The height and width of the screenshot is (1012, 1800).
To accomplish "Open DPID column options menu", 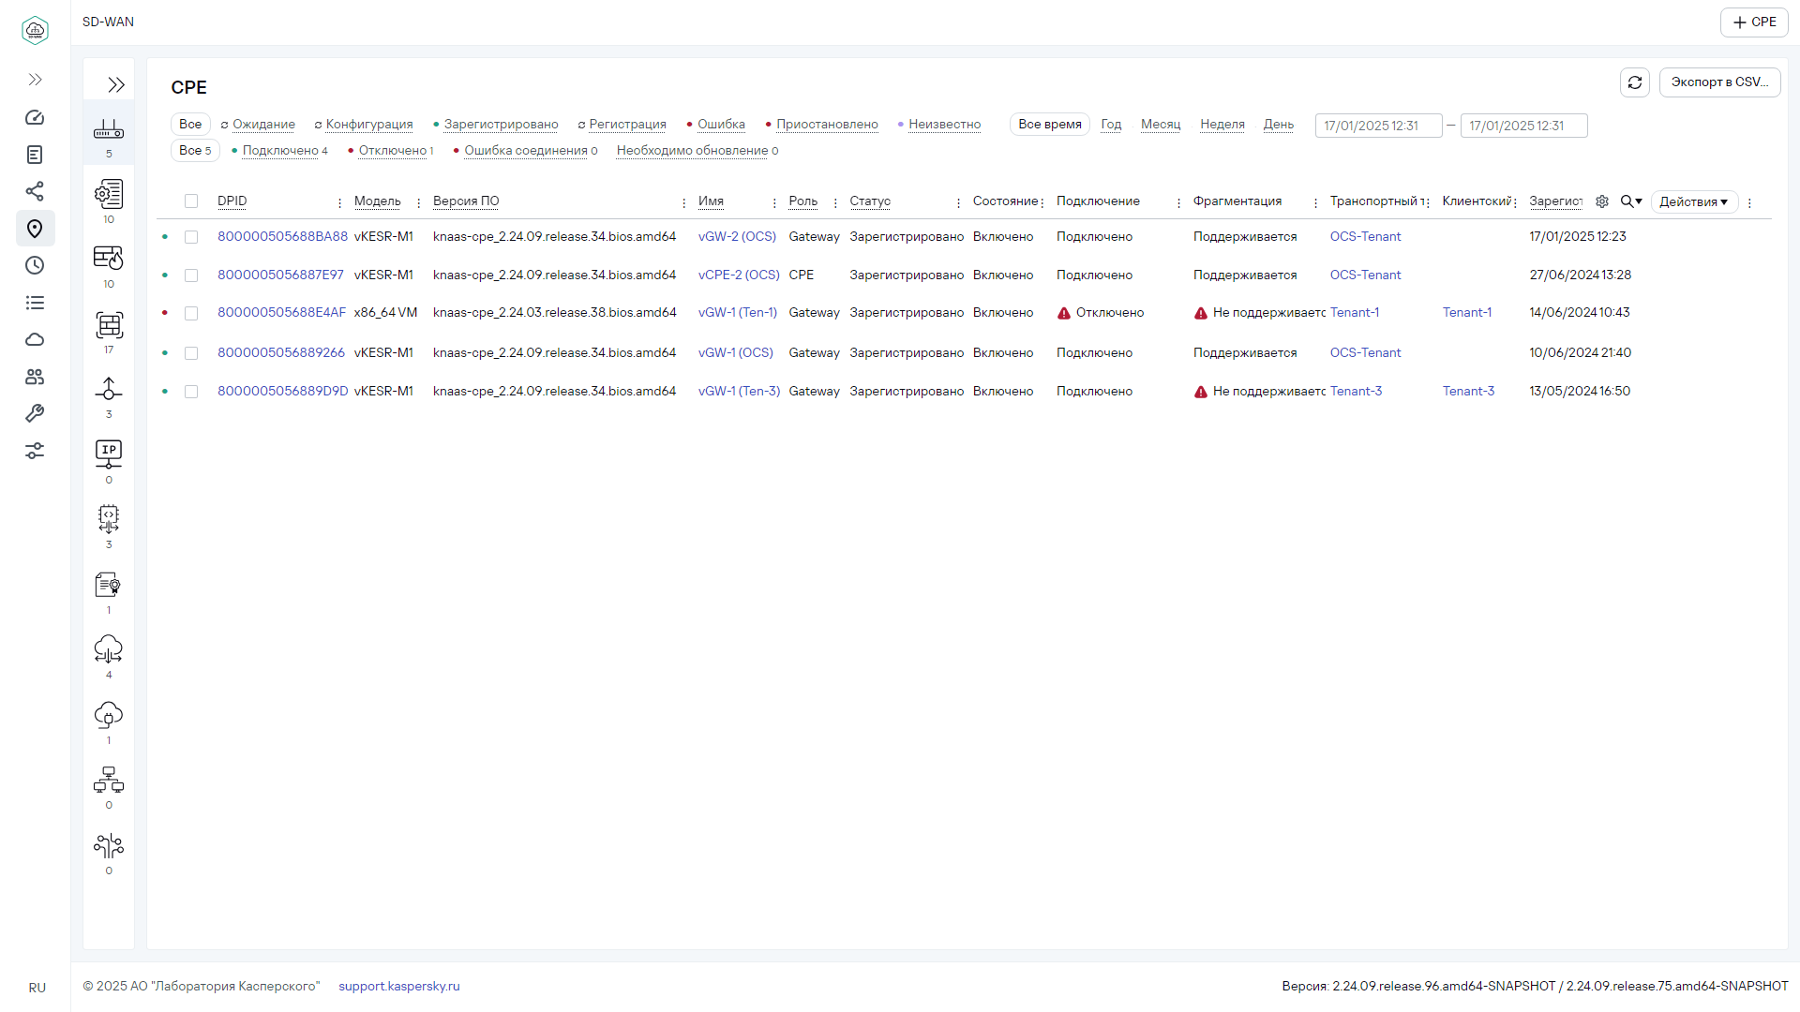I will (339, 202).
